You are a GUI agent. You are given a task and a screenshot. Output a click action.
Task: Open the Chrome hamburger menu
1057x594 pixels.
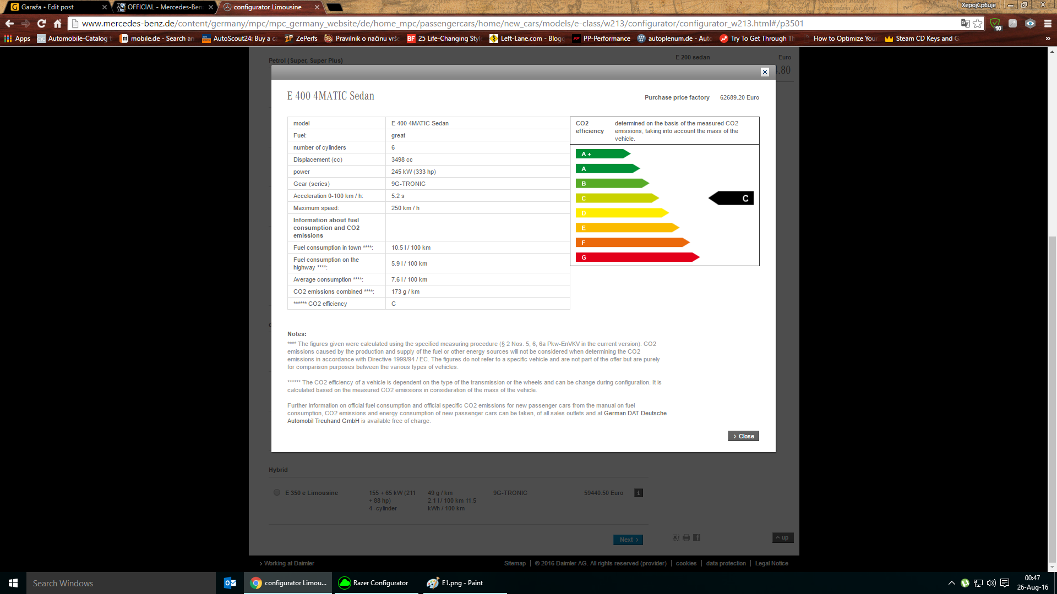point(1048,23)
